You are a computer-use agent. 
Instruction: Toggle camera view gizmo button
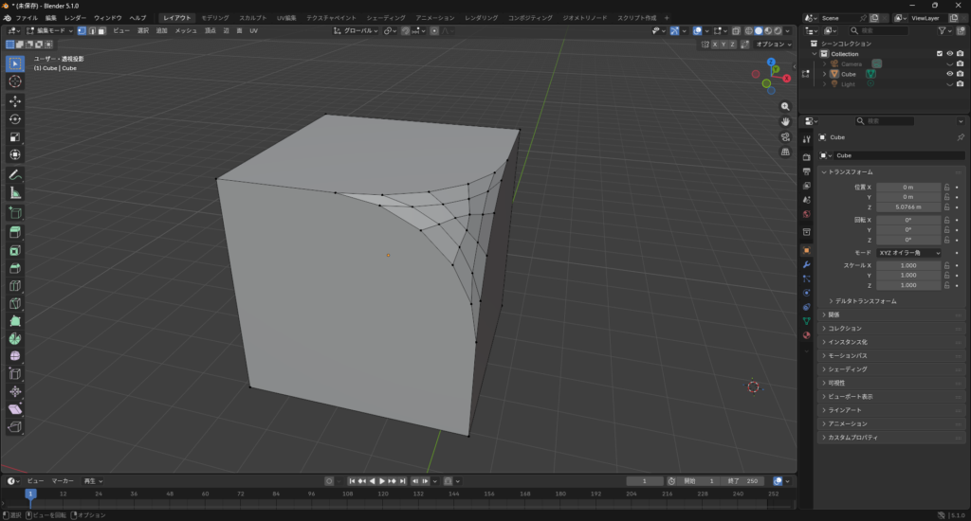pos(785,136)
